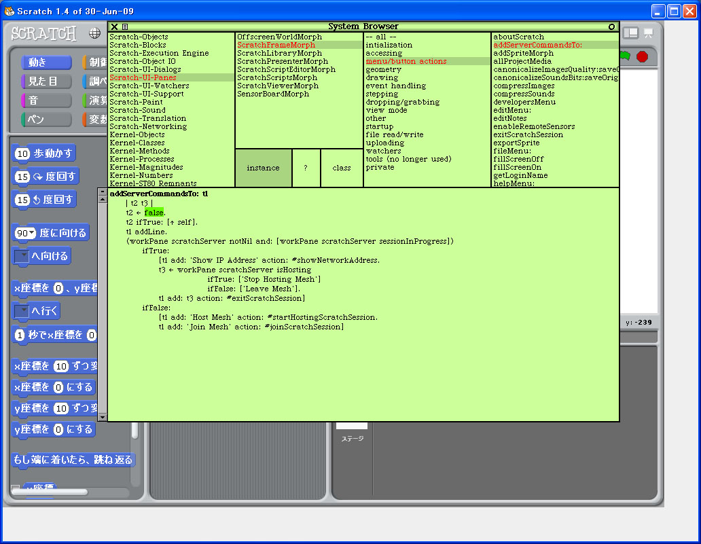The image size is (701, 544).
Task: Edit the 10 value in 歩動かす block
Action: (x=22, y=153)
